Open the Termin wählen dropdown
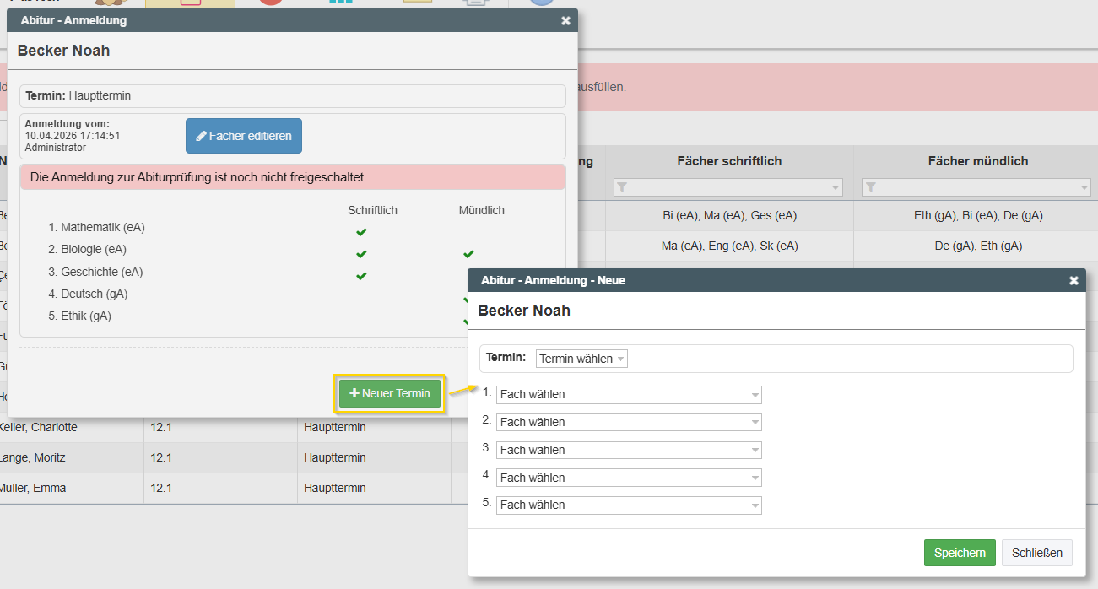The height and width of the screenshot is (589, 1098). click(581, 359)
